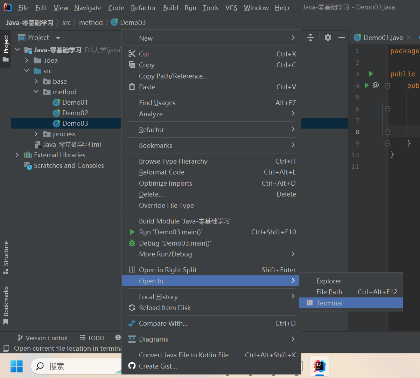Select Terminal in Open In submenu
Viewport: 420px width, 378px height.
(x=351, y=303)
